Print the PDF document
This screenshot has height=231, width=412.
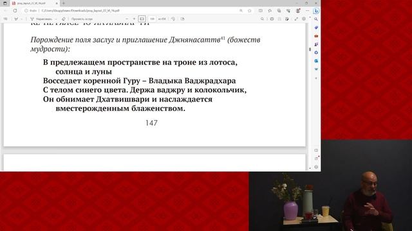point(272,19)
